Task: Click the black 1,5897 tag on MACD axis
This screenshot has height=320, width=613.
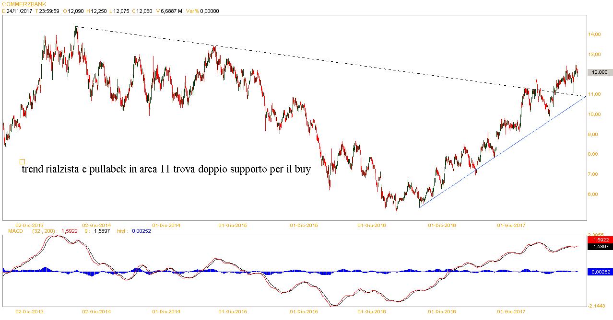Action: click(600, 246)
